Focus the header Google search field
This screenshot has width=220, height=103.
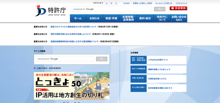(112, 9)
